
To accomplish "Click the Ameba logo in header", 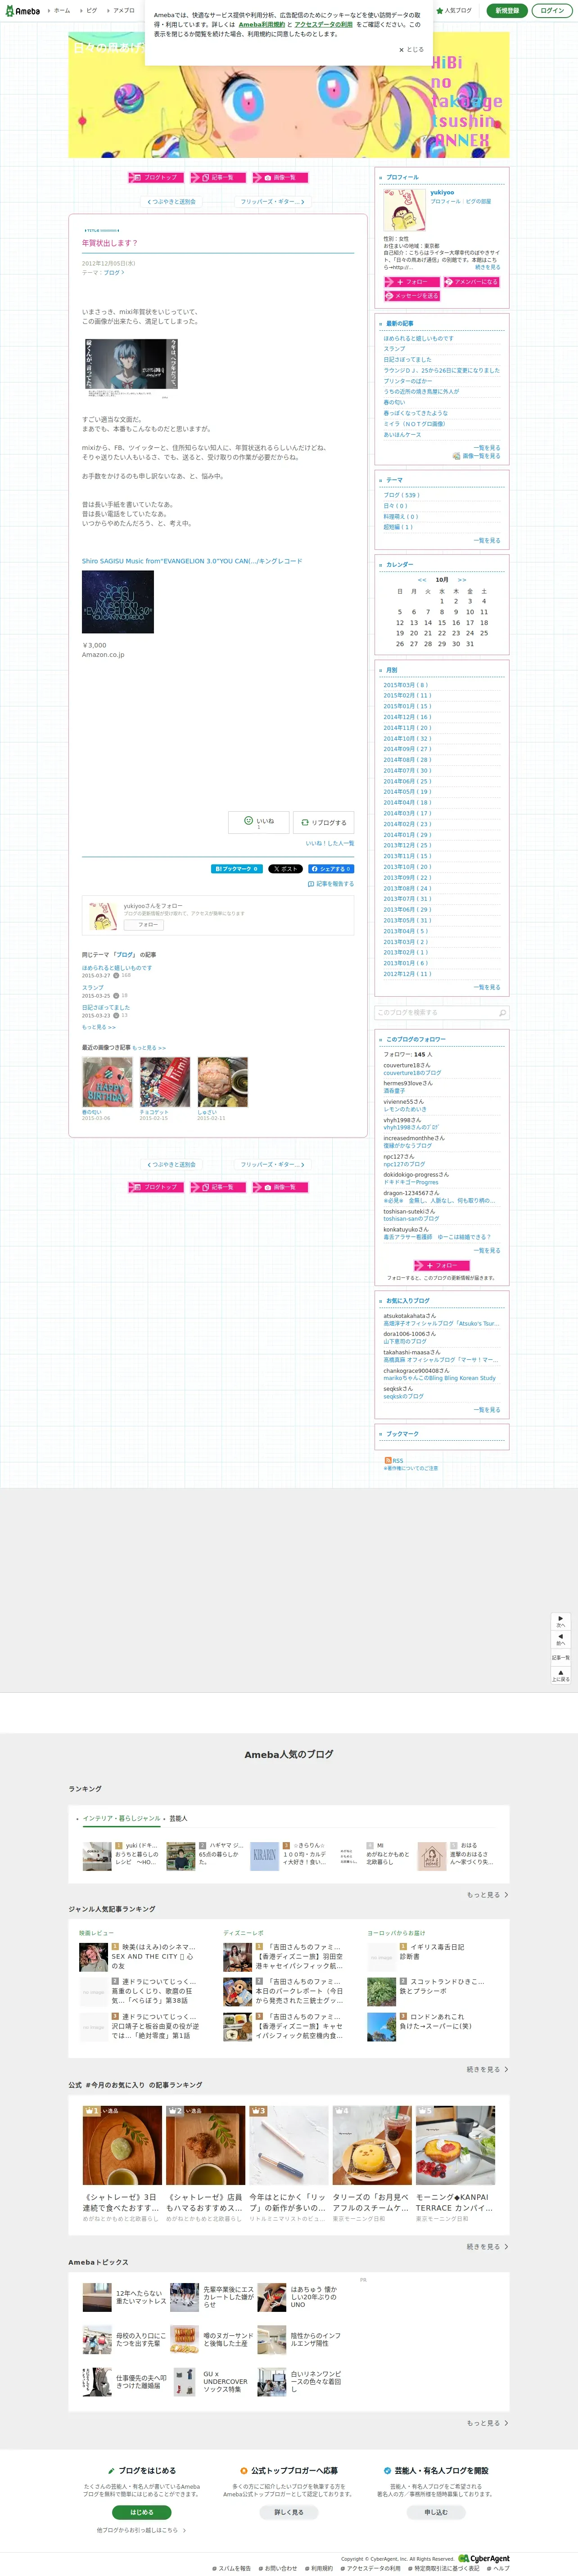I will [22, 11].
